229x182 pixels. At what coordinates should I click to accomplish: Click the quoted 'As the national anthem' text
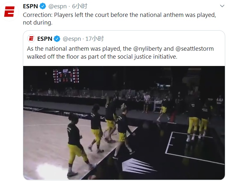coord(73,49)
